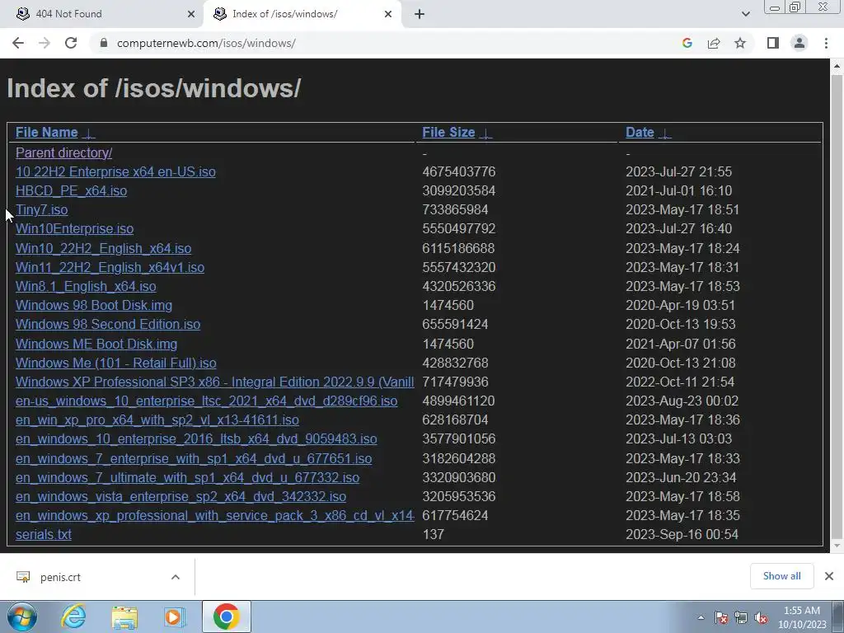Open Windows Me (101 - Retail Full).iso
This screenshot has height=633, width=844.
click(x=115, y=363)
